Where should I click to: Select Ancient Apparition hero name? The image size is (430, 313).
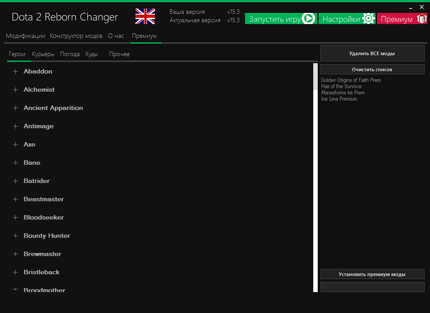[53, 108]
